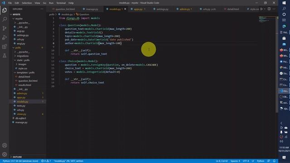
Task: Open the Selection menu
Action: point(27,3)
